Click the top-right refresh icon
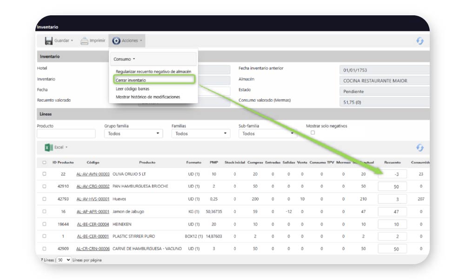This screenshot has height=280, width=465. [x=420, y=41]
